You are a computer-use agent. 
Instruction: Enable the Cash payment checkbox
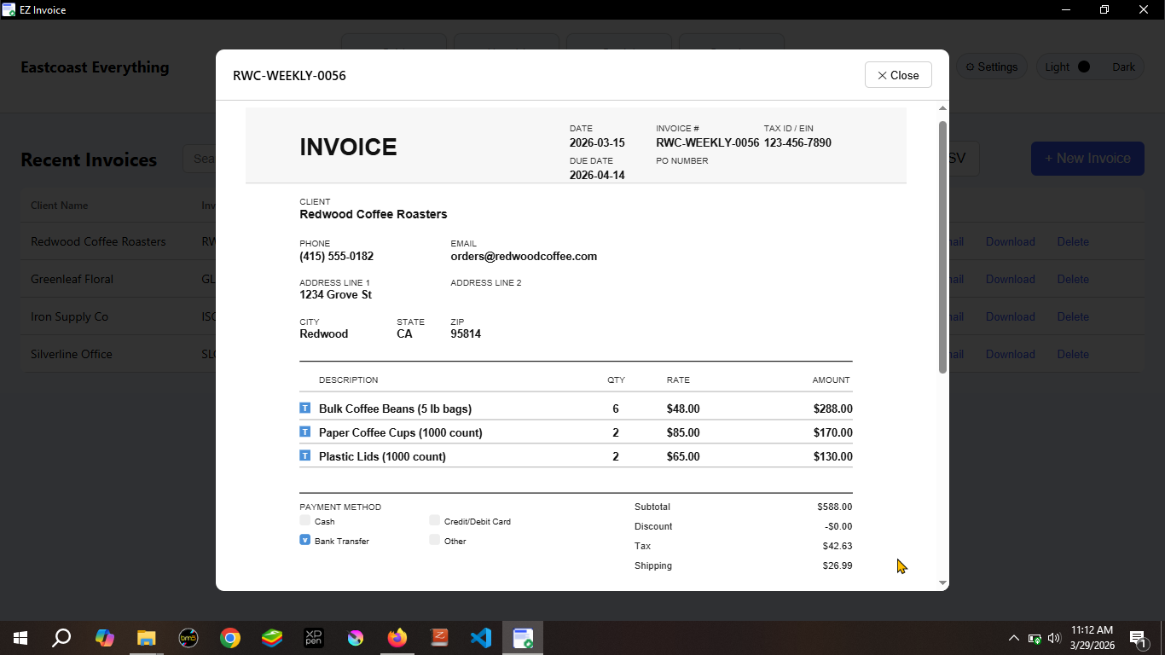[x=304, y=520]
